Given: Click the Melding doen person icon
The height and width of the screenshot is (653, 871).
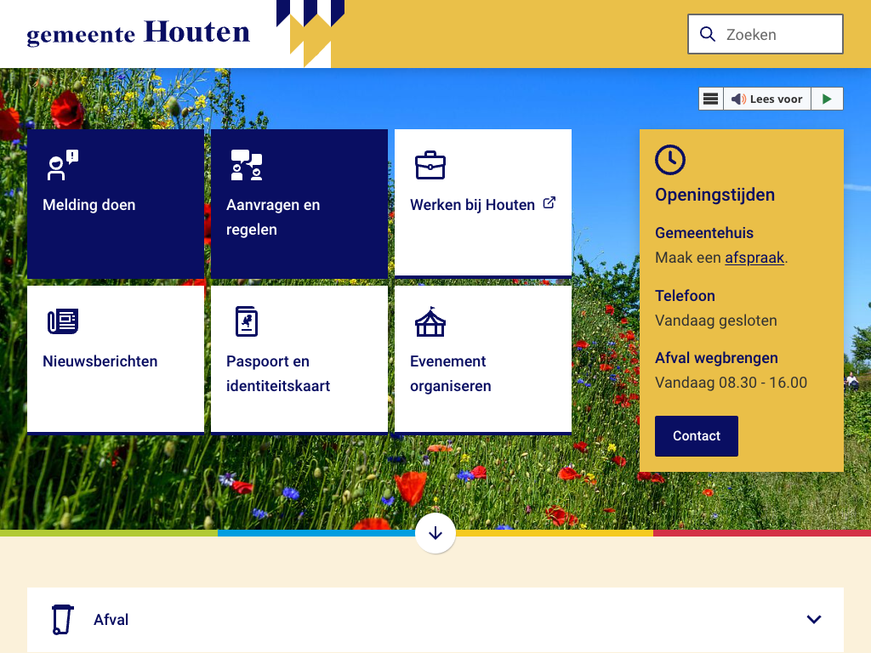Looking at the screenshot, I should 62,165.
